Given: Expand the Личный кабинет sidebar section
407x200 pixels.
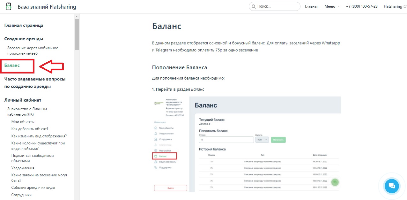Looking at the screenshot, I should point(23,100).
